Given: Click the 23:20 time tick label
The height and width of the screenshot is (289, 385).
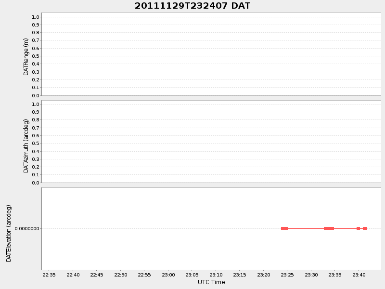Looking at the screenshot, I should point(263,275).
